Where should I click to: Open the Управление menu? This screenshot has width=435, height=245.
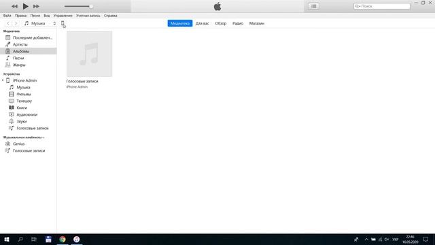pos(63,16)
